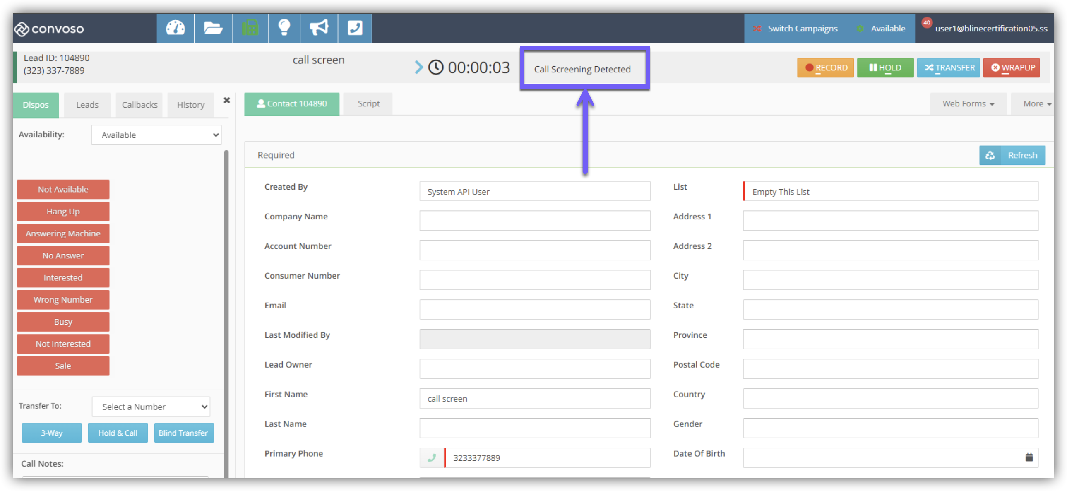
Task: Open the dashboard gauge icon
Action: pos(175,28)
